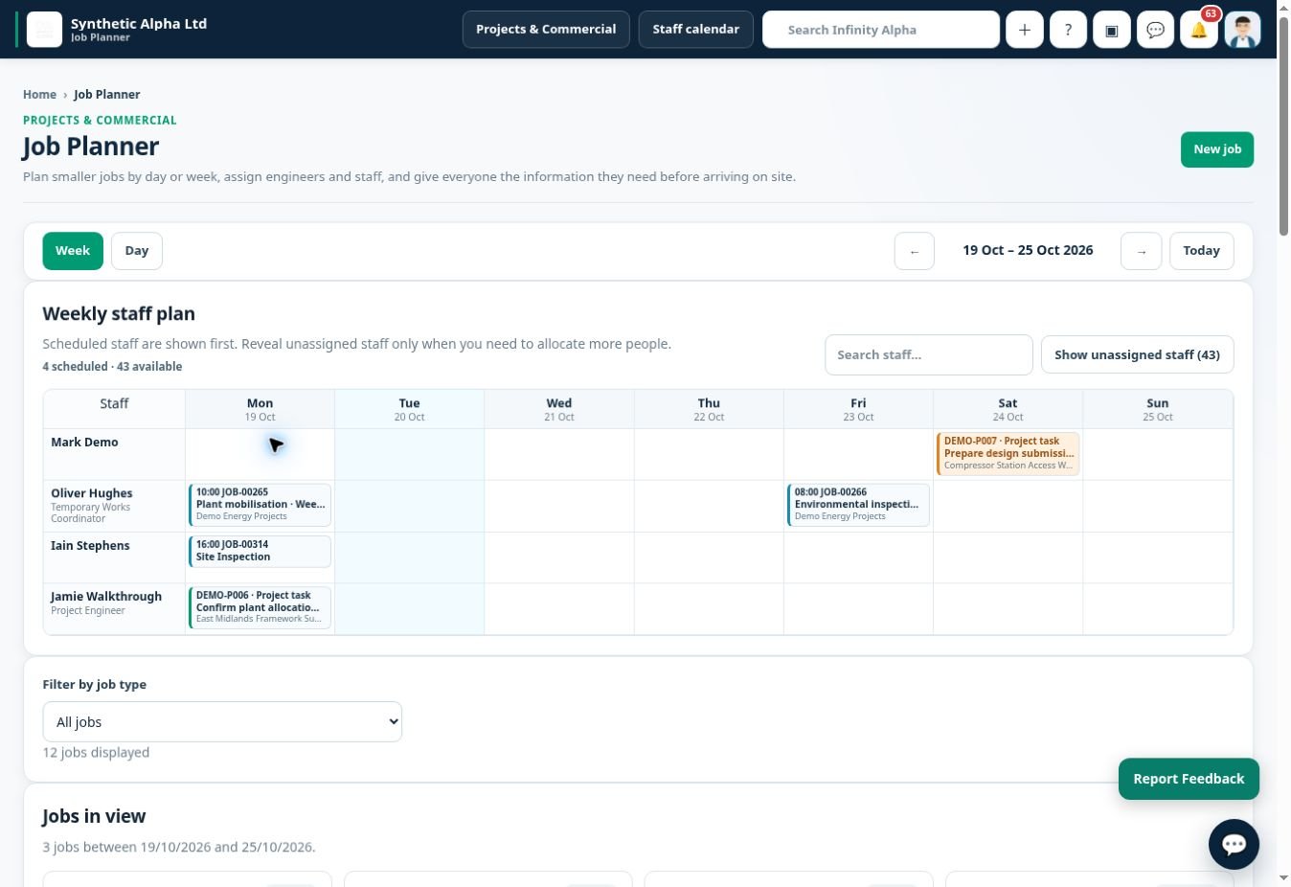Click the Job Planner breadcrumb text
This screenshot has height=887, width=1291.
[107, 94]
